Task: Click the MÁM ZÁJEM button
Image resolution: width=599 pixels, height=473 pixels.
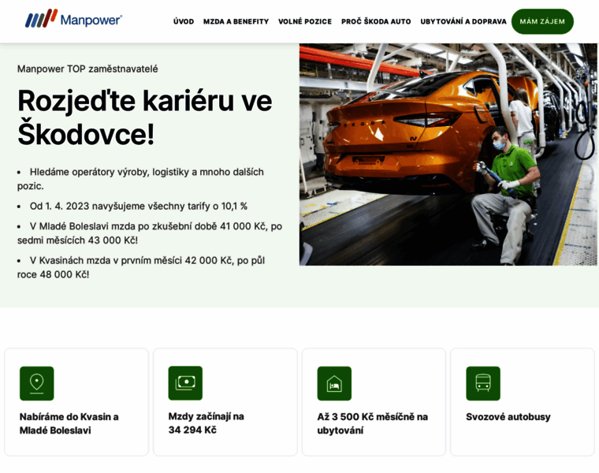Action: tap(542, 22)
